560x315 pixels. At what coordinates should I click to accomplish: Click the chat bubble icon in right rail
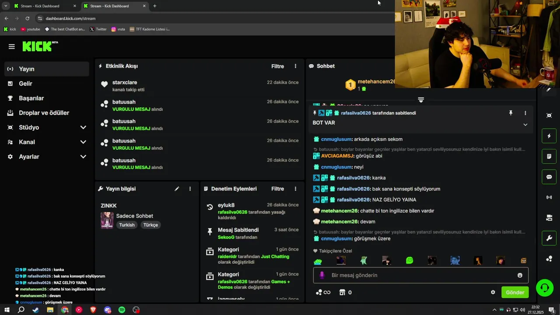(549, 177)
